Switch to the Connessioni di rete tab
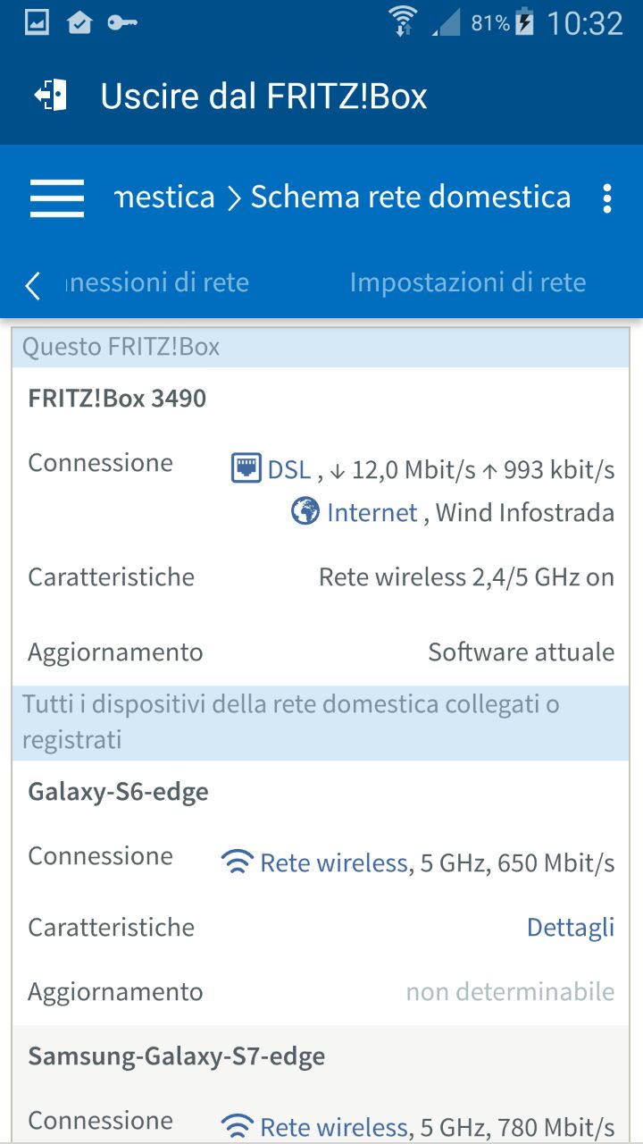 157,283
